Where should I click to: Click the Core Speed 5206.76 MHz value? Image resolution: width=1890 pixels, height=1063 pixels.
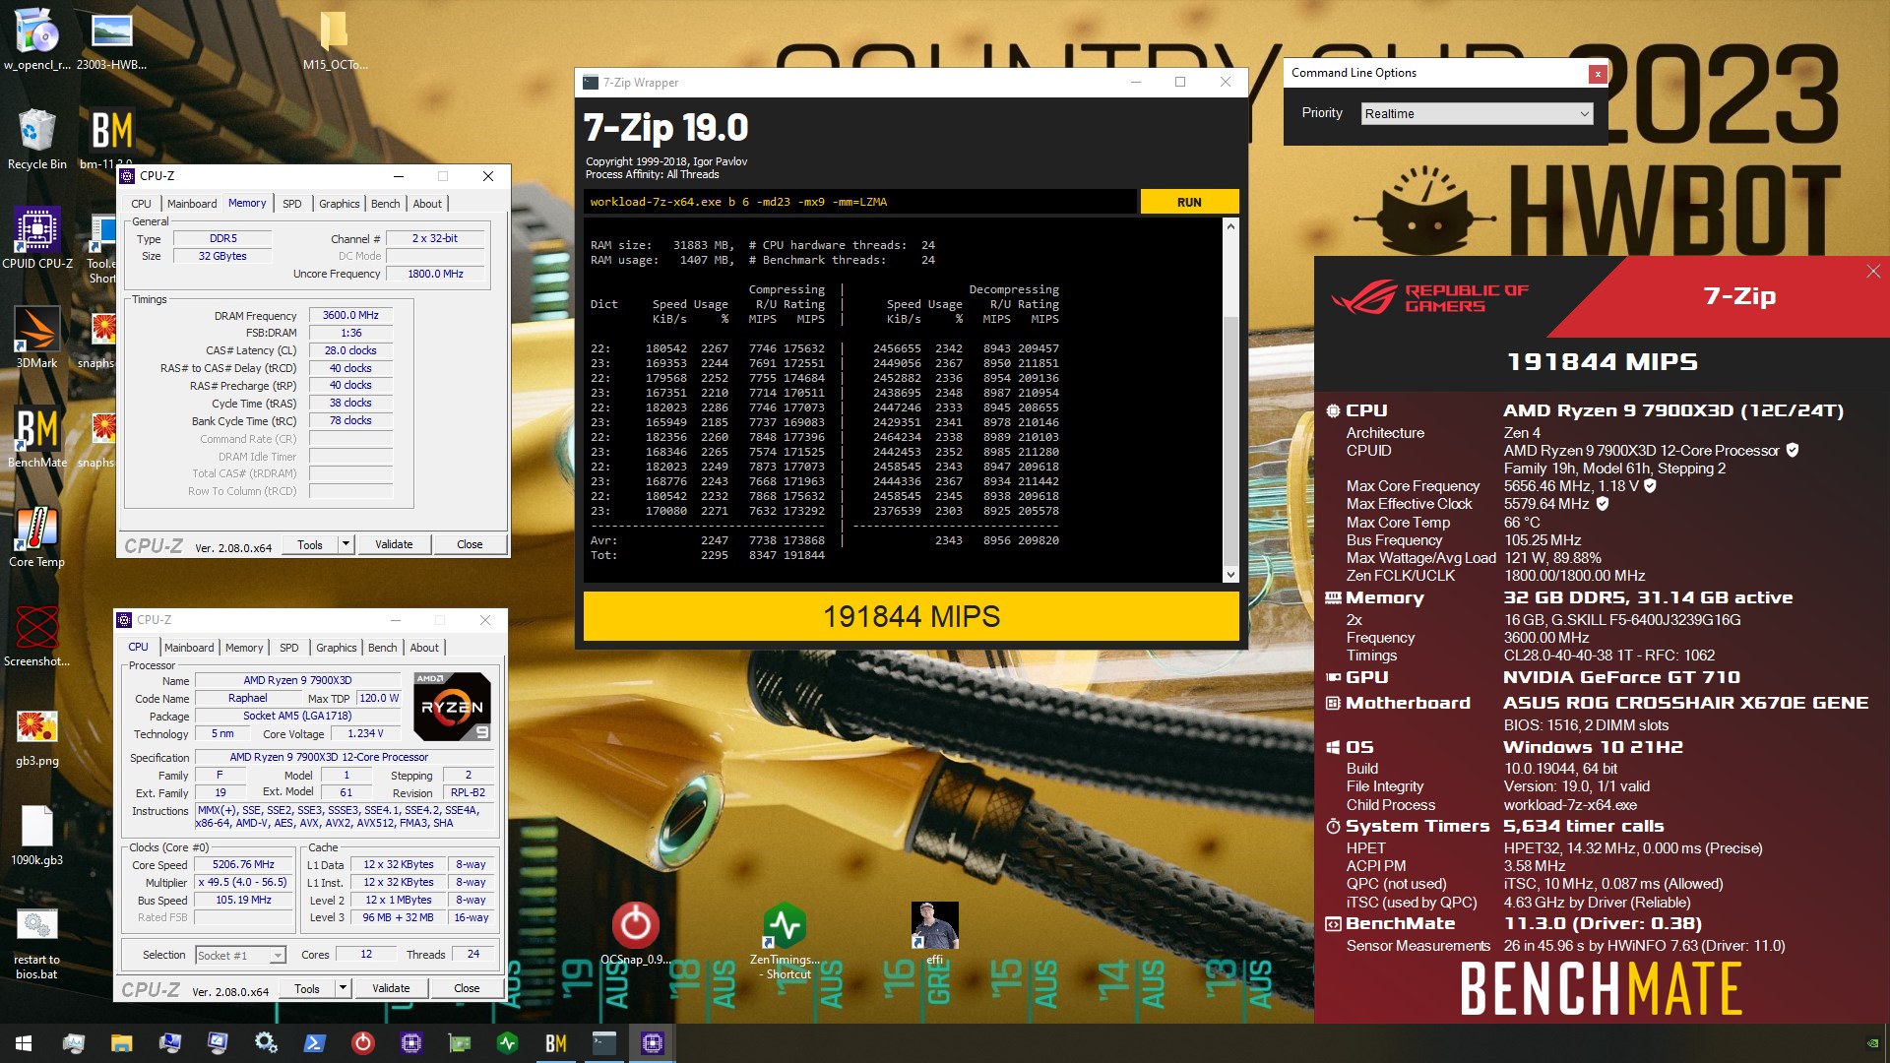click(x=243, y=864)
